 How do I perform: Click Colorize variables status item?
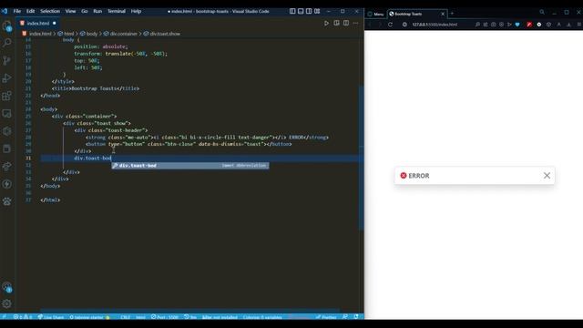[262, 317]
